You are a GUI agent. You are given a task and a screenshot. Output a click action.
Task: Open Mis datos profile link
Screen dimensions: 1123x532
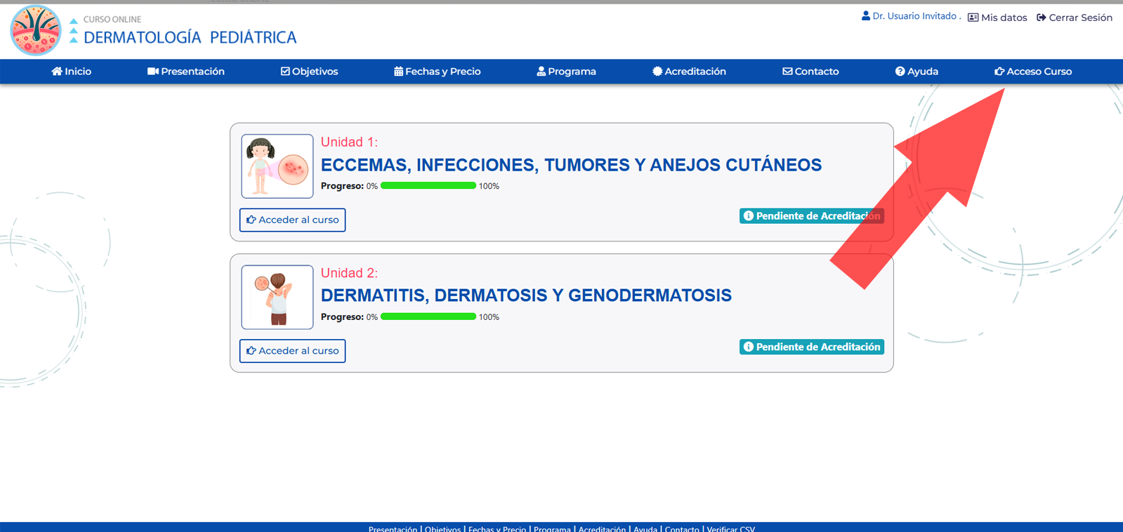[997, 18]
